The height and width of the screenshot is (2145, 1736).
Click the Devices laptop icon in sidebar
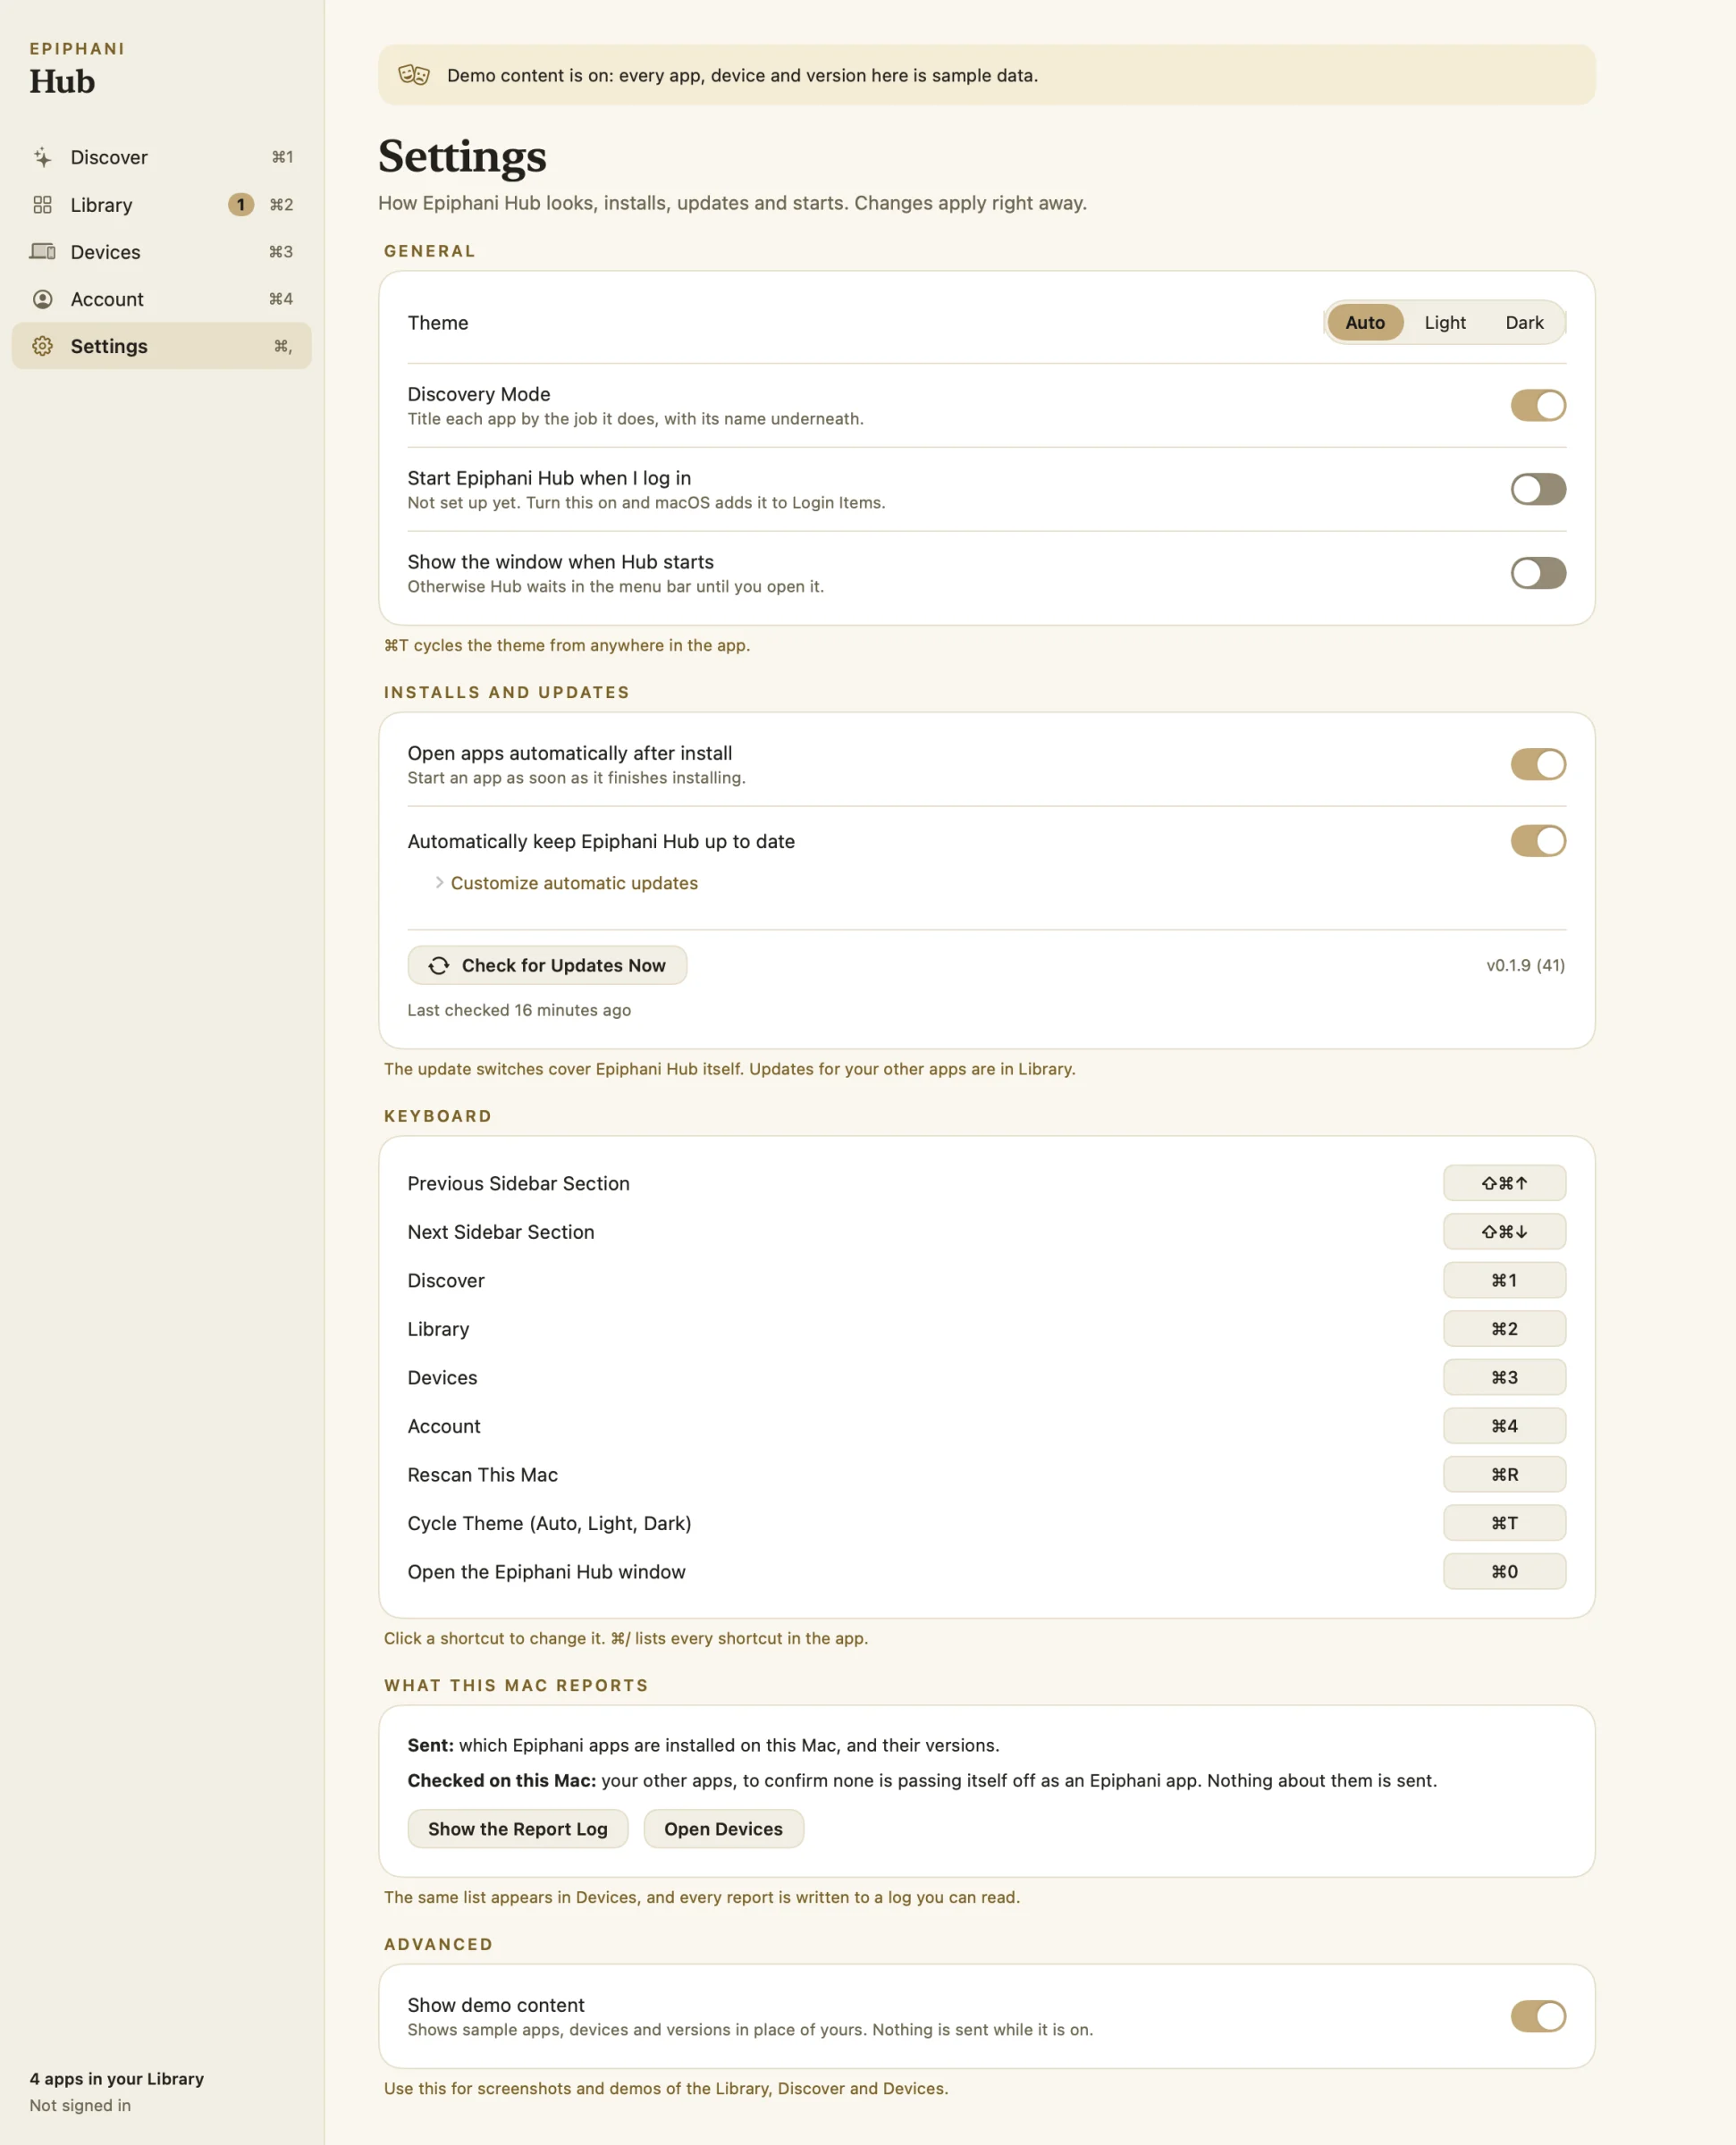coord(42,252)
